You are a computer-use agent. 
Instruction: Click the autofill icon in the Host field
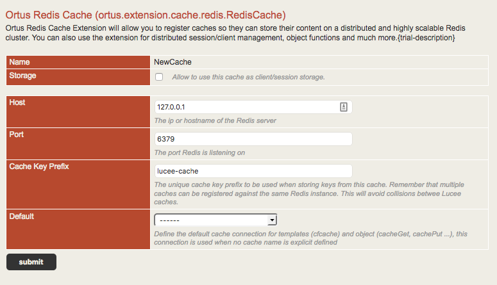coord(344,107)
